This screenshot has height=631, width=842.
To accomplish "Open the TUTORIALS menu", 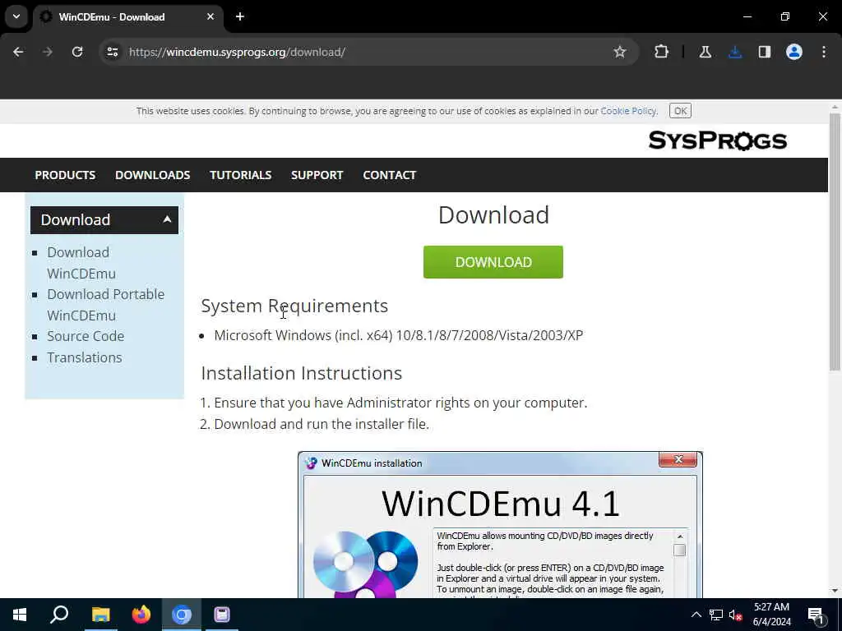I will click(x=241, y=175).
